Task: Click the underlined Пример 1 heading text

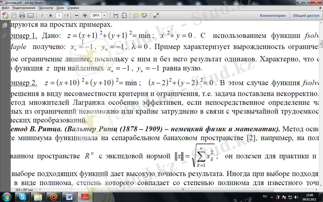Action: [24, 36]
